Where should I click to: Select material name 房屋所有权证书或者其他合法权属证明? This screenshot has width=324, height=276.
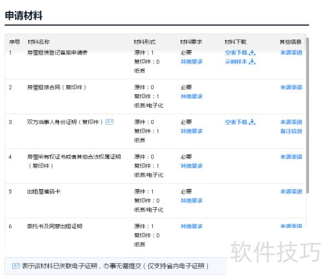(74, 157)
